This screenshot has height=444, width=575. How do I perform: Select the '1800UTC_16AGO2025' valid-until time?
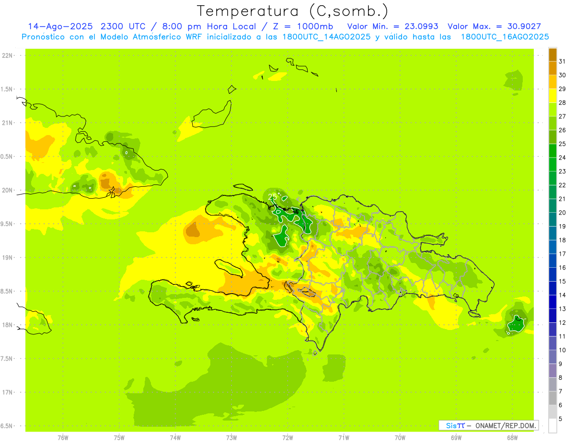[x=505, y=37]
